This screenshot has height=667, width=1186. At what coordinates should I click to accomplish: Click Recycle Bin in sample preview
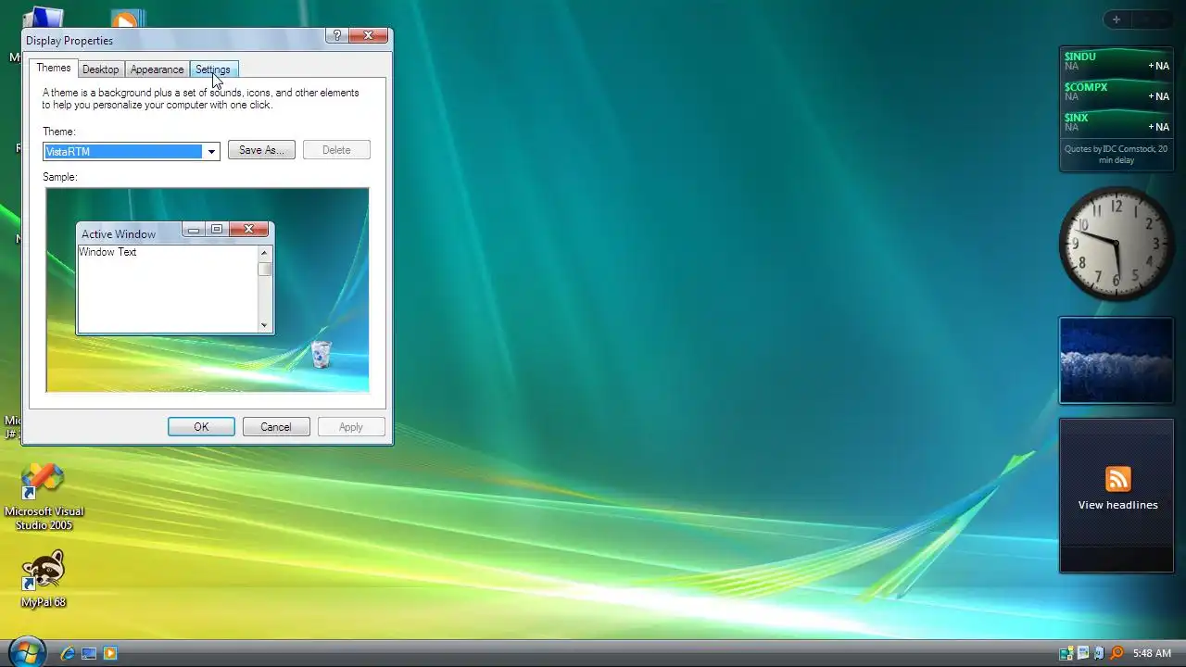pyautogui.click(x=321, y=354)
